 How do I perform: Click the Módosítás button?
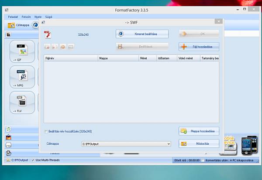point(199,144)
